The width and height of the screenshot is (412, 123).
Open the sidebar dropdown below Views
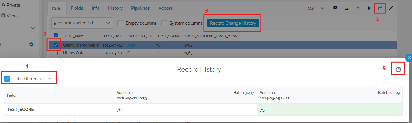(18, 28)
